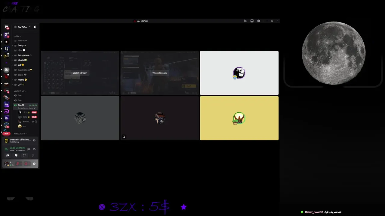The image size is (385, 216).
Task: Click Set a channel status pencil
Action: 35,108
